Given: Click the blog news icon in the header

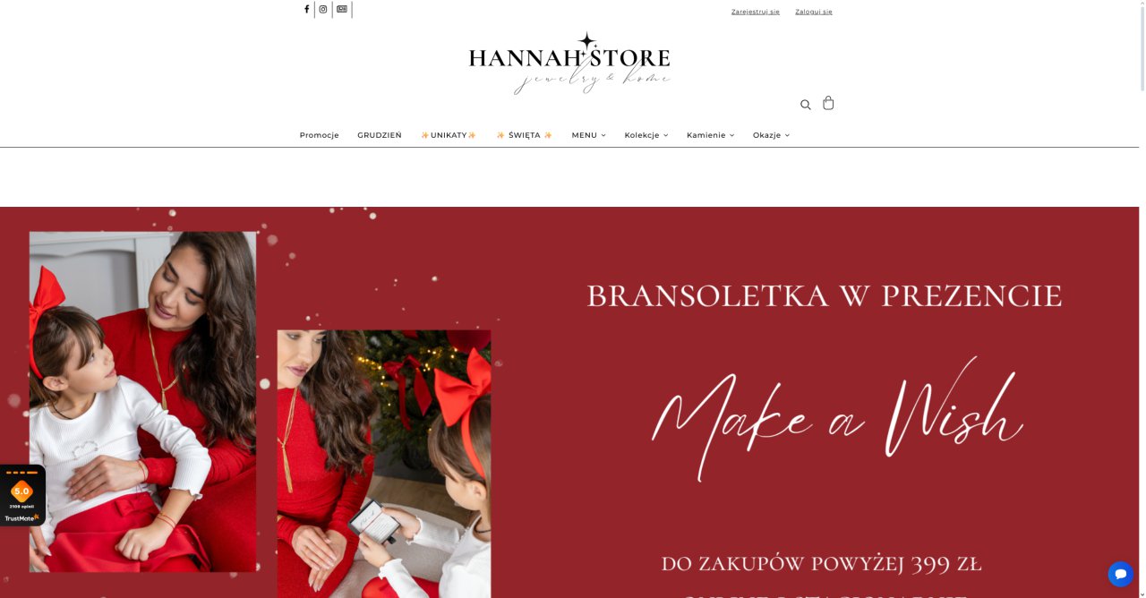Looking at the screenshot, I should (x=342, y=9).
